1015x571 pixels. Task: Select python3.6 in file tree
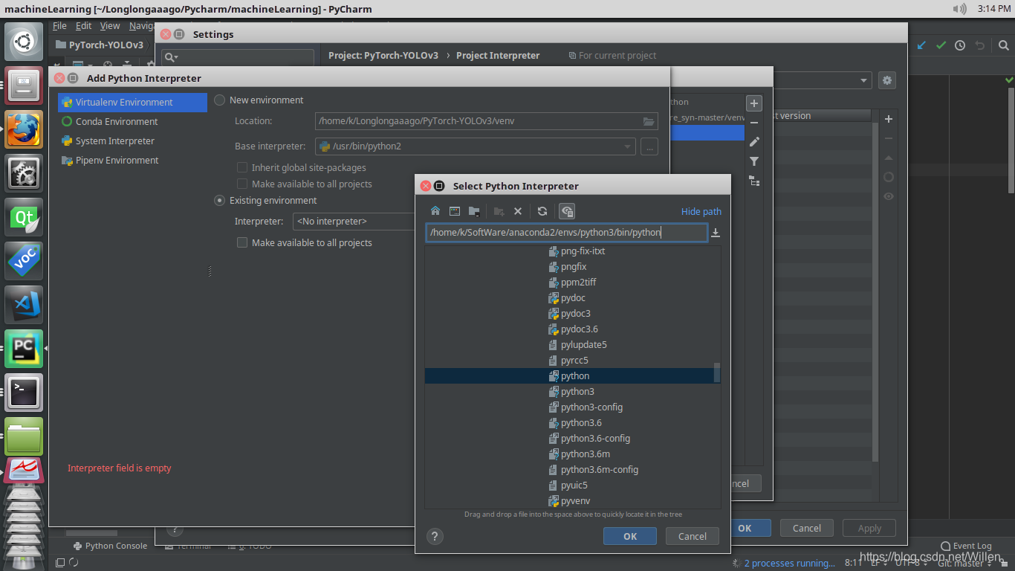pos(581,423)
